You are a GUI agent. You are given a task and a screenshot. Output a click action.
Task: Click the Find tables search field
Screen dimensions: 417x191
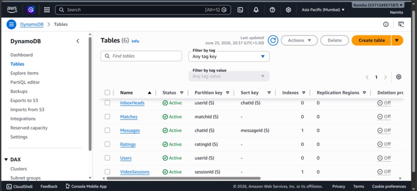[141, 56]
